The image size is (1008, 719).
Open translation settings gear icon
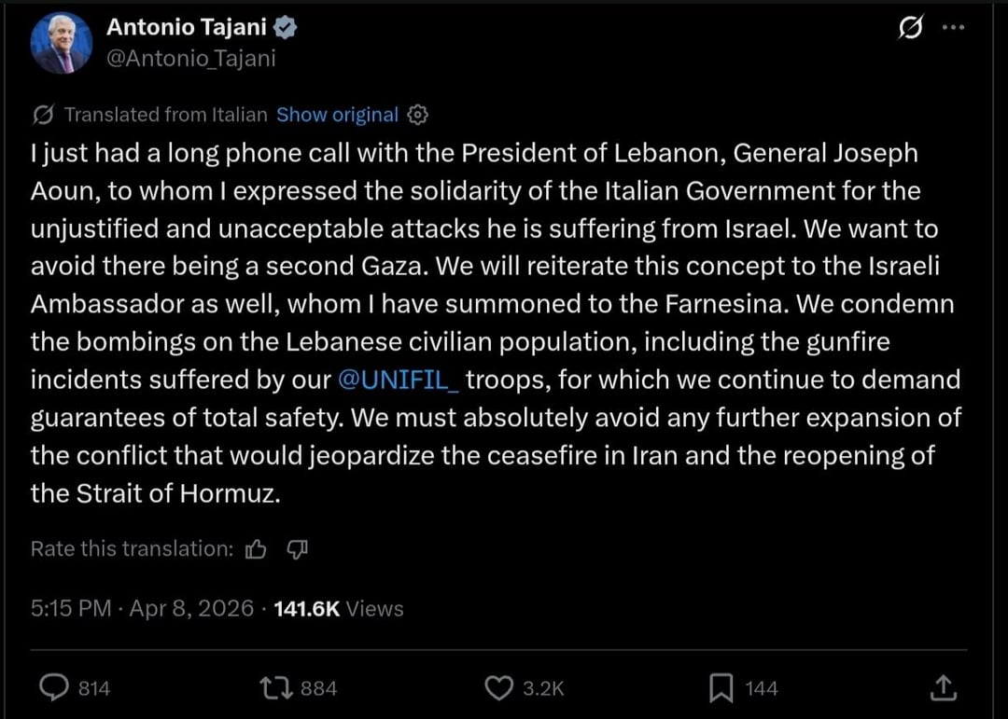[x=418, y=115]
